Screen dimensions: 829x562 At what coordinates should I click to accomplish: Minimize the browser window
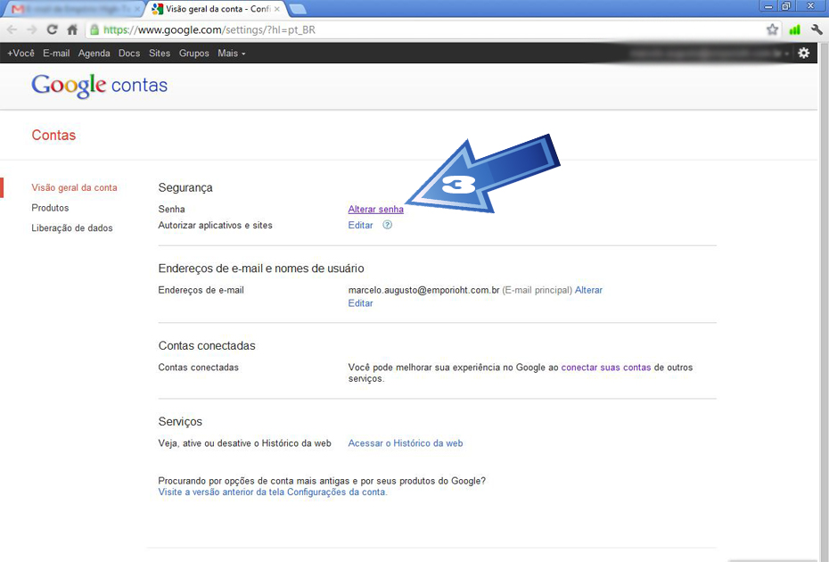[768, 6]
